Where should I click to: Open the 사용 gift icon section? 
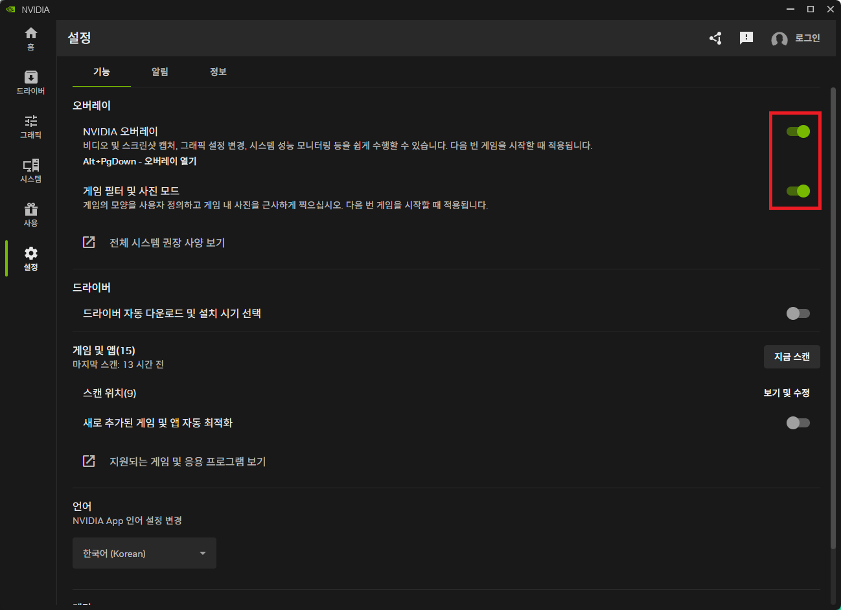pyautogui.click(x=30, y=215)
